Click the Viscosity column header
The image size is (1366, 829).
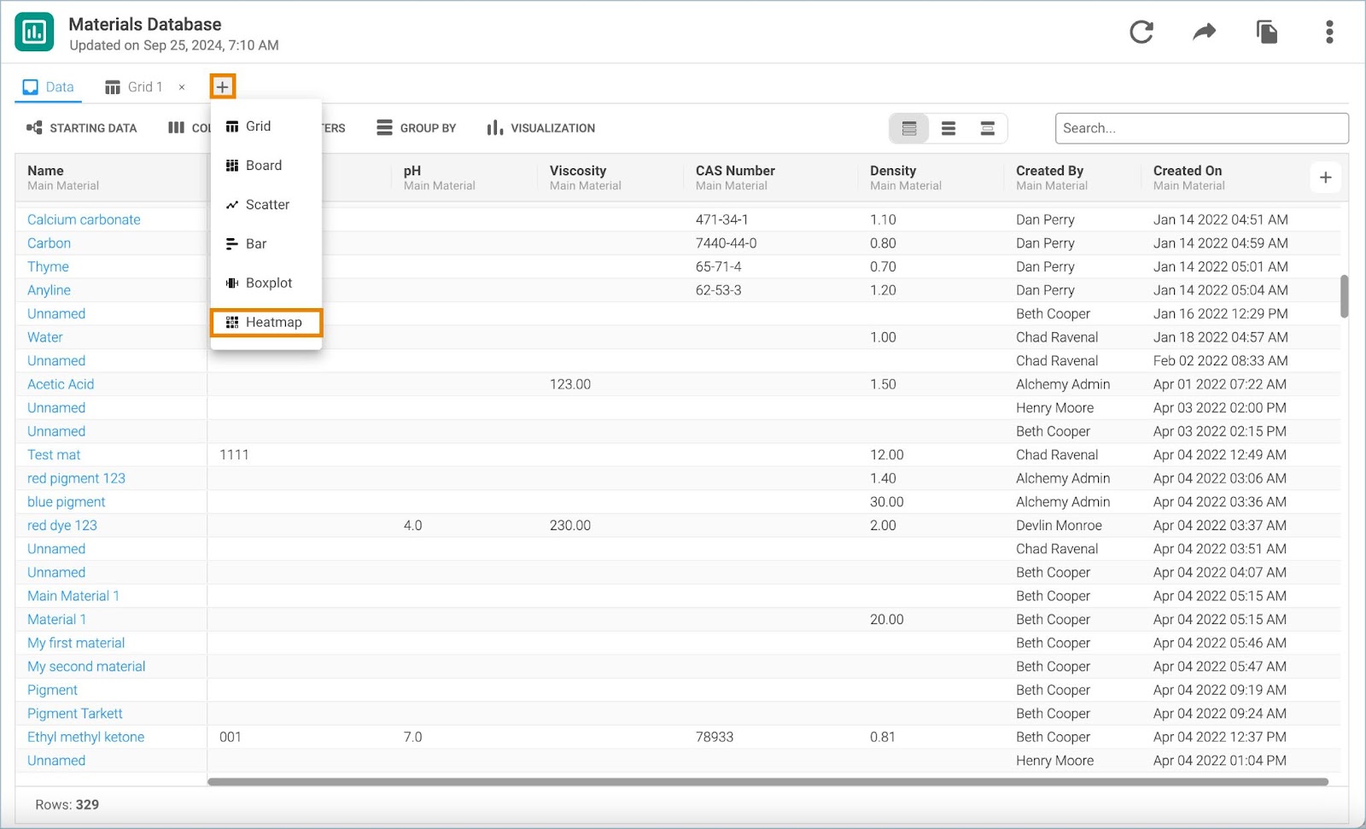578,171
